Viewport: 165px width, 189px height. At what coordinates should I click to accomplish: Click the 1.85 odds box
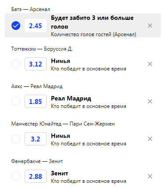point(36,101)
